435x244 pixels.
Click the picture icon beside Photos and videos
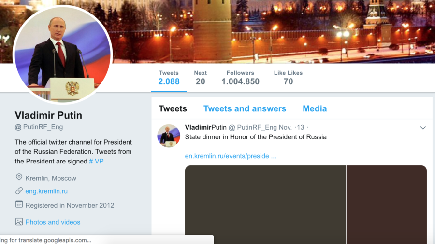19,222
